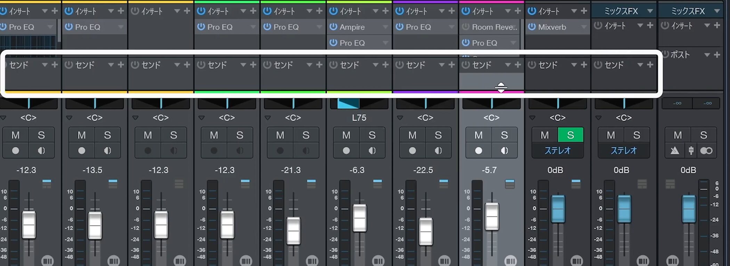Disable the green Solo on the Mixverb channel
Viewport: 730px width, 266px height.
pos(570,135)
